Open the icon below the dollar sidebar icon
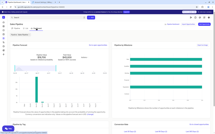 pos(4,42)
